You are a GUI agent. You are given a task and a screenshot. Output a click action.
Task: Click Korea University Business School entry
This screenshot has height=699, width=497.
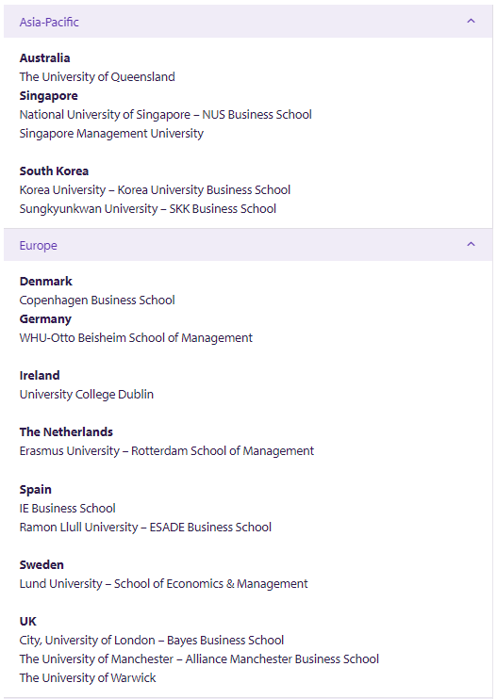point(155,190)
